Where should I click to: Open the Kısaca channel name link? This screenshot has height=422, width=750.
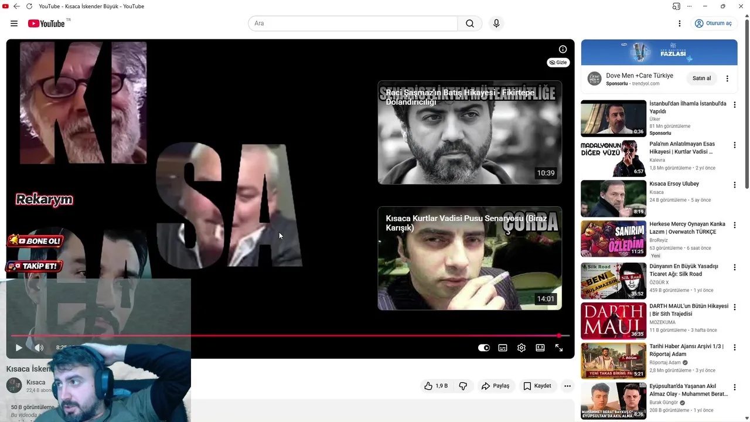click(36, 382)
